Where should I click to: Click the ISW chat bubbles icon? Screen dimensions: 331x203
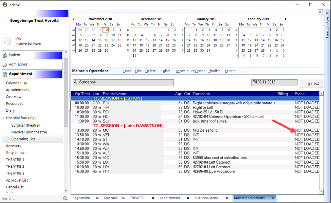tap(7, 41)
